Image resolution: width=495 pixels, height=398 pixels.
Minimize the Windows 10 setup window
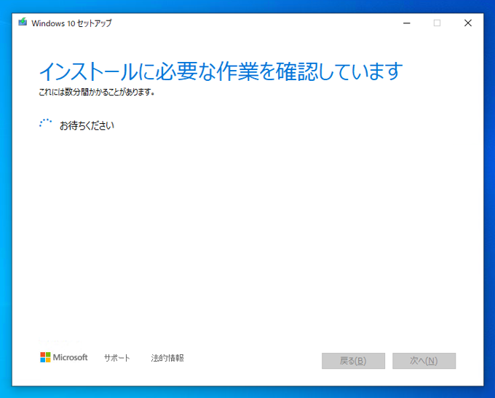407,23
